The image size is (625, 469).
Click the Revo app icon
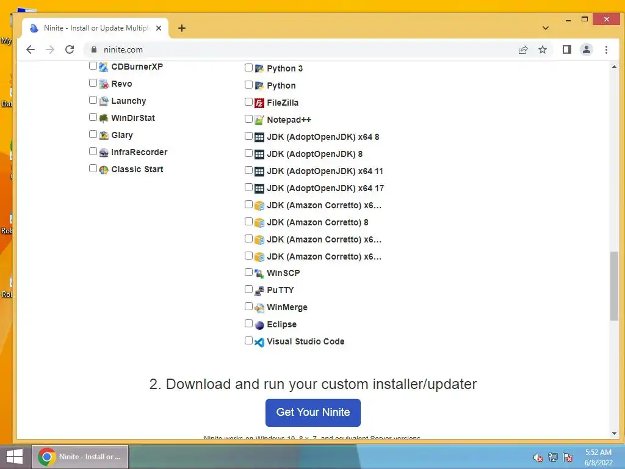click(104, 84)
